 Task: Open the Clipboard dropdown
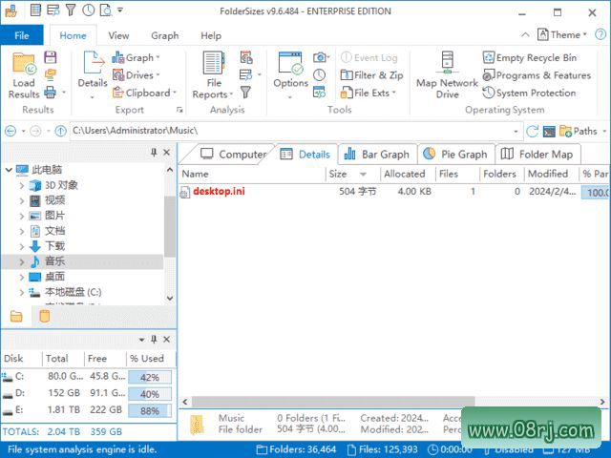144,93
